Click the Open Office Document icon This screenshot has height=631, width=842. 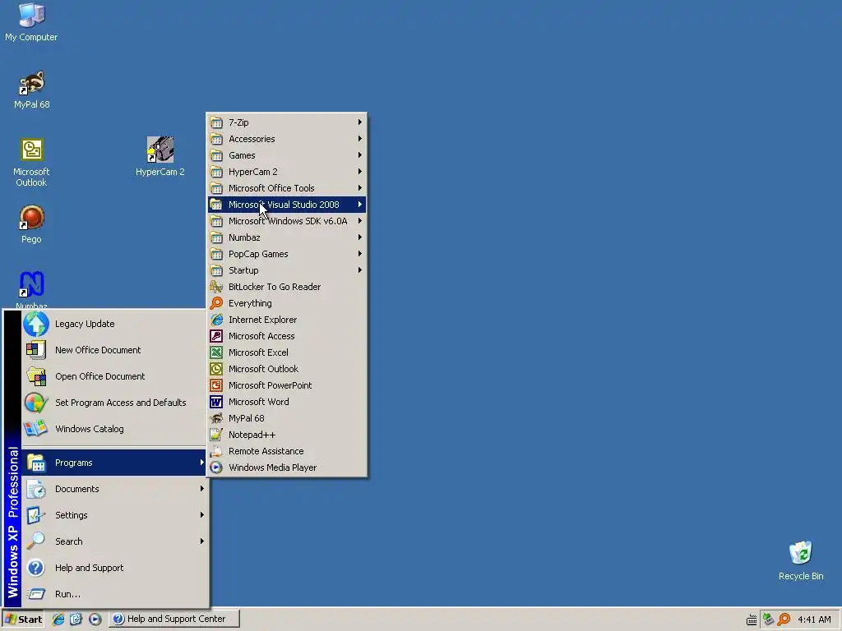(x=36, y=376)
